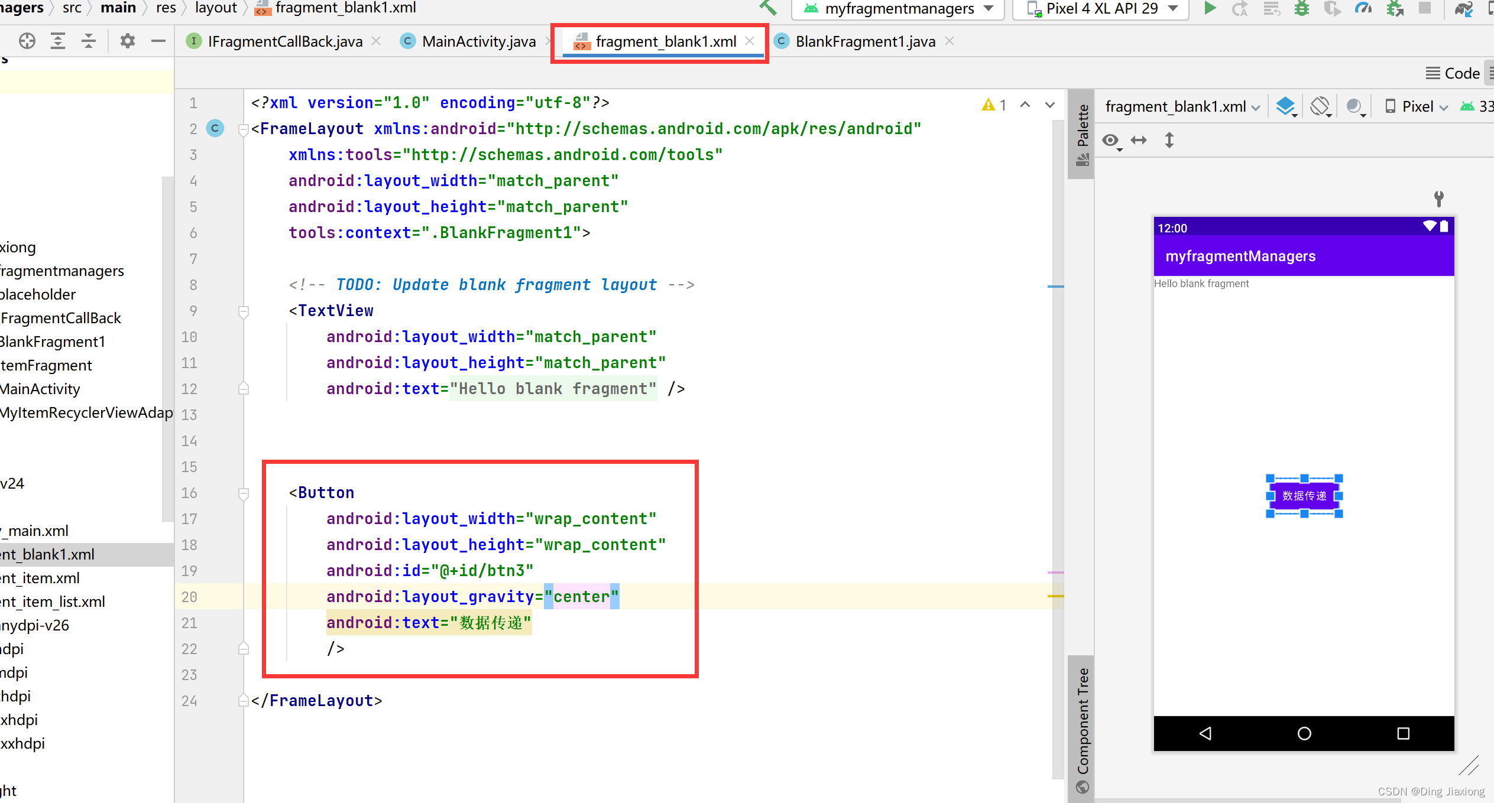Click the project panel vertical scrollbar
Viewport: 1494px width, 803px height.
(x=167, y=349)
